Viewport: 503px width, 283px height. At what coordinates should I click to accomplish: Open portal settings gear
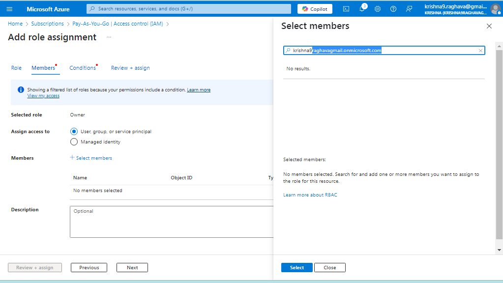[378, 9]
